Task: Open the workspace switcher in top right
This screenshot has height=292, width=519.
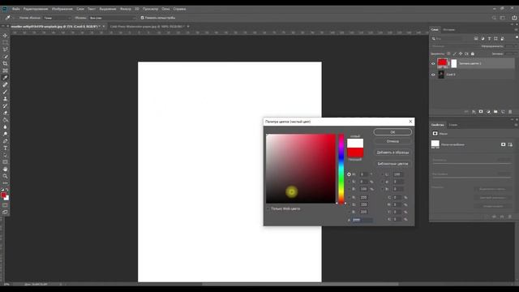Action: tap(503, 18)
